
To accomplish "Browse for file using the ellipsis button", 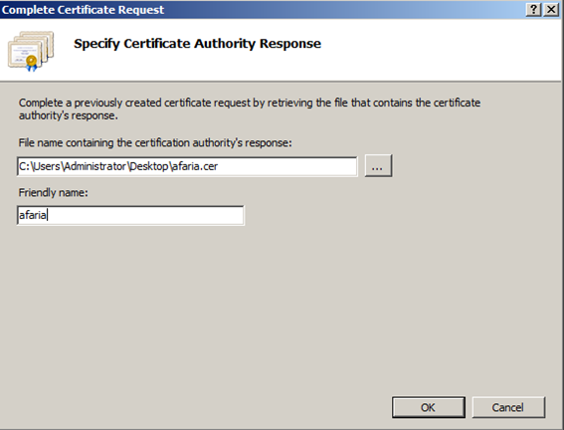I will click(378, 166).
